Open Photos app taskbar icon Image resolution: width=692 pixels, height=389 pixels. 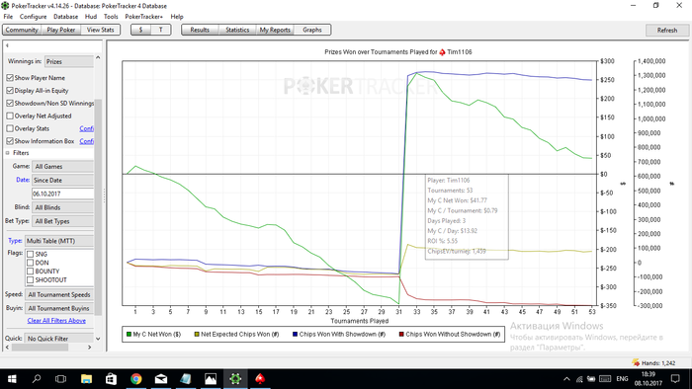coord(211,379)
